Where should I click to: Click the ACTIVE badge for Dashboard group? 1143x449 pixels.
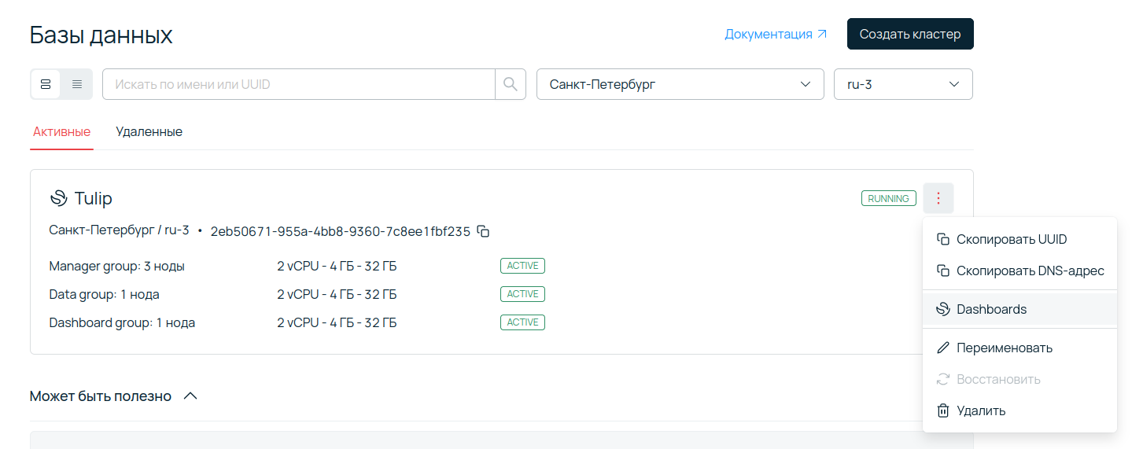pyautogui.click(x=522, y=322)
